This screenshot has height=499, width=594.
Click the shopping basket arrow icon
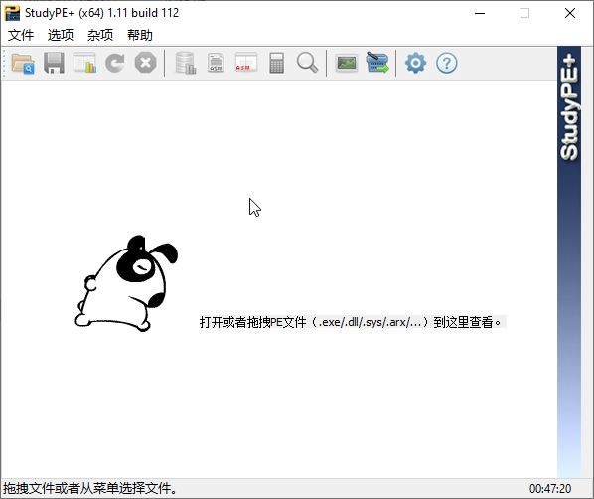coord(377,63)
